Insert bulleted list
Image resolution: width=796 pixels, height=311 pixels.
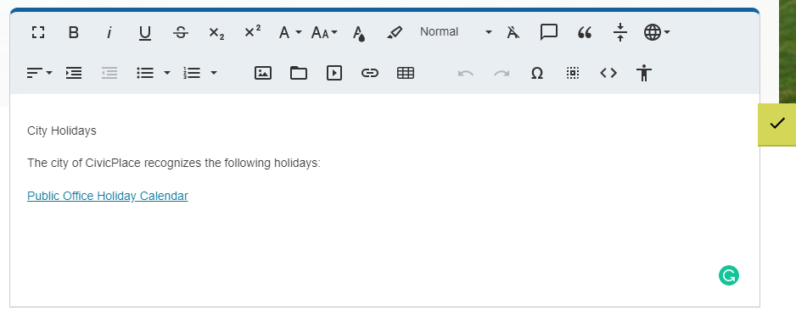pyautogui.click(x=145, y=73)
